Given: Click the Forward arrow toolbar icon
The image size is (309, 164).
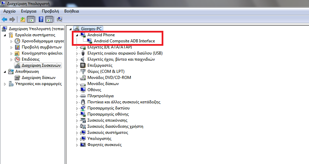Looking at the screenshot, I should tap(12, 19).
